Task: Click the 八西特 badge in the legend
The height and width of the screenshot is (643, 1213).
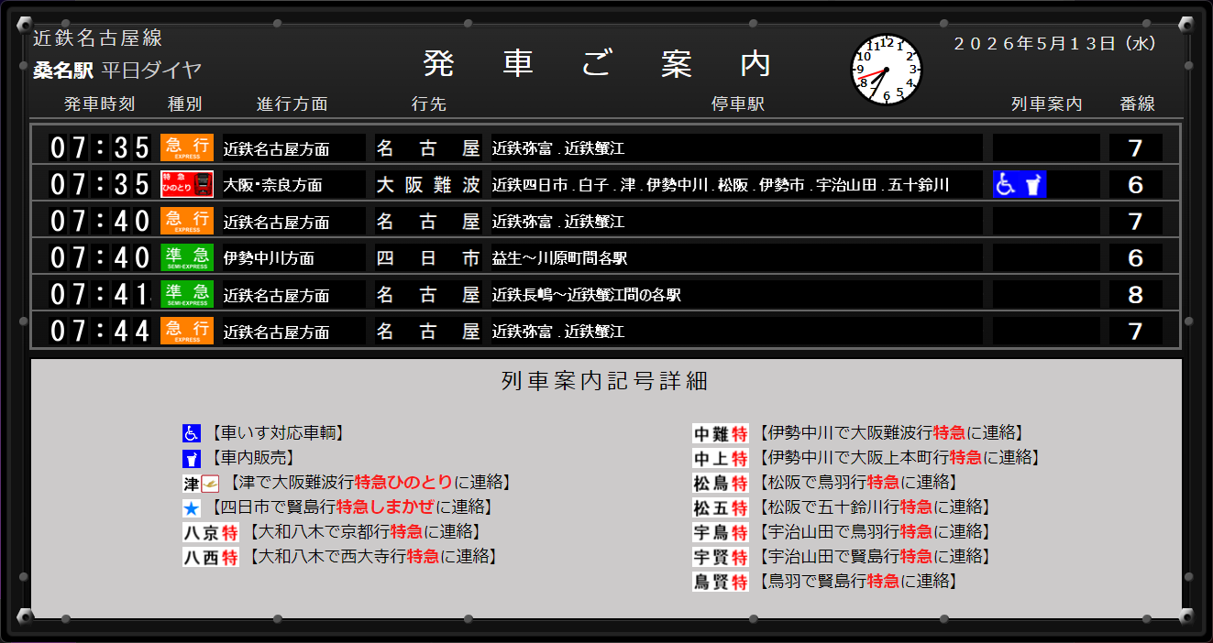Action: (211, 557)
